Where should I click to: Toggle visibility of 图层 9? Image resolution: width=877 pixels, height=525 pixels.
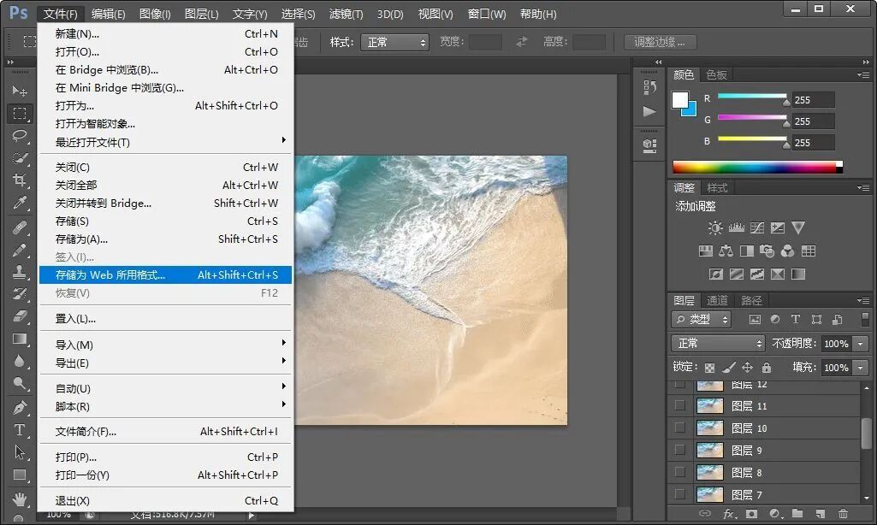(679, 450)
